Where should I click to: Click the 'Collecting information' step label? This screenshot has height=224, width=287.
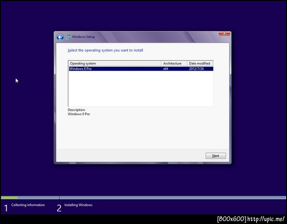point(28,205)
